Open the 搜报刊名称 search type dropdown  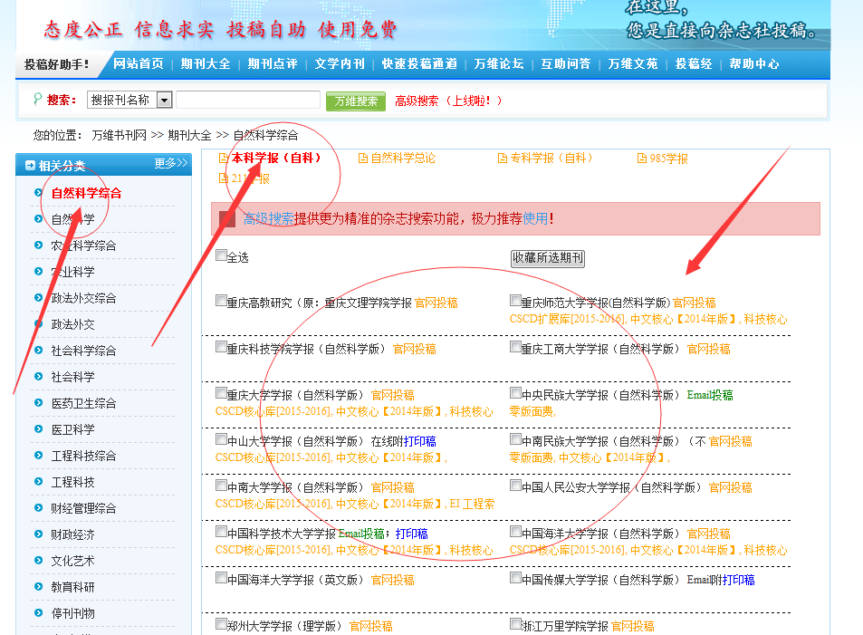click(164, 101)
